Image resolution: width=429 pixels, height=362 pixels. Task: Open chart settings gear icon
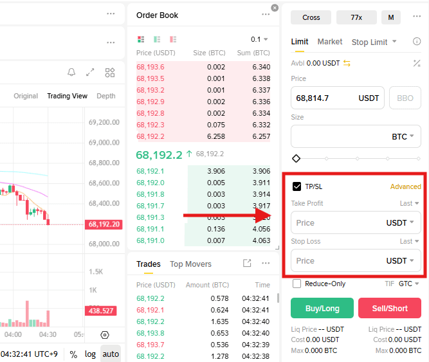pyautogui.click(x=105, y=334)
